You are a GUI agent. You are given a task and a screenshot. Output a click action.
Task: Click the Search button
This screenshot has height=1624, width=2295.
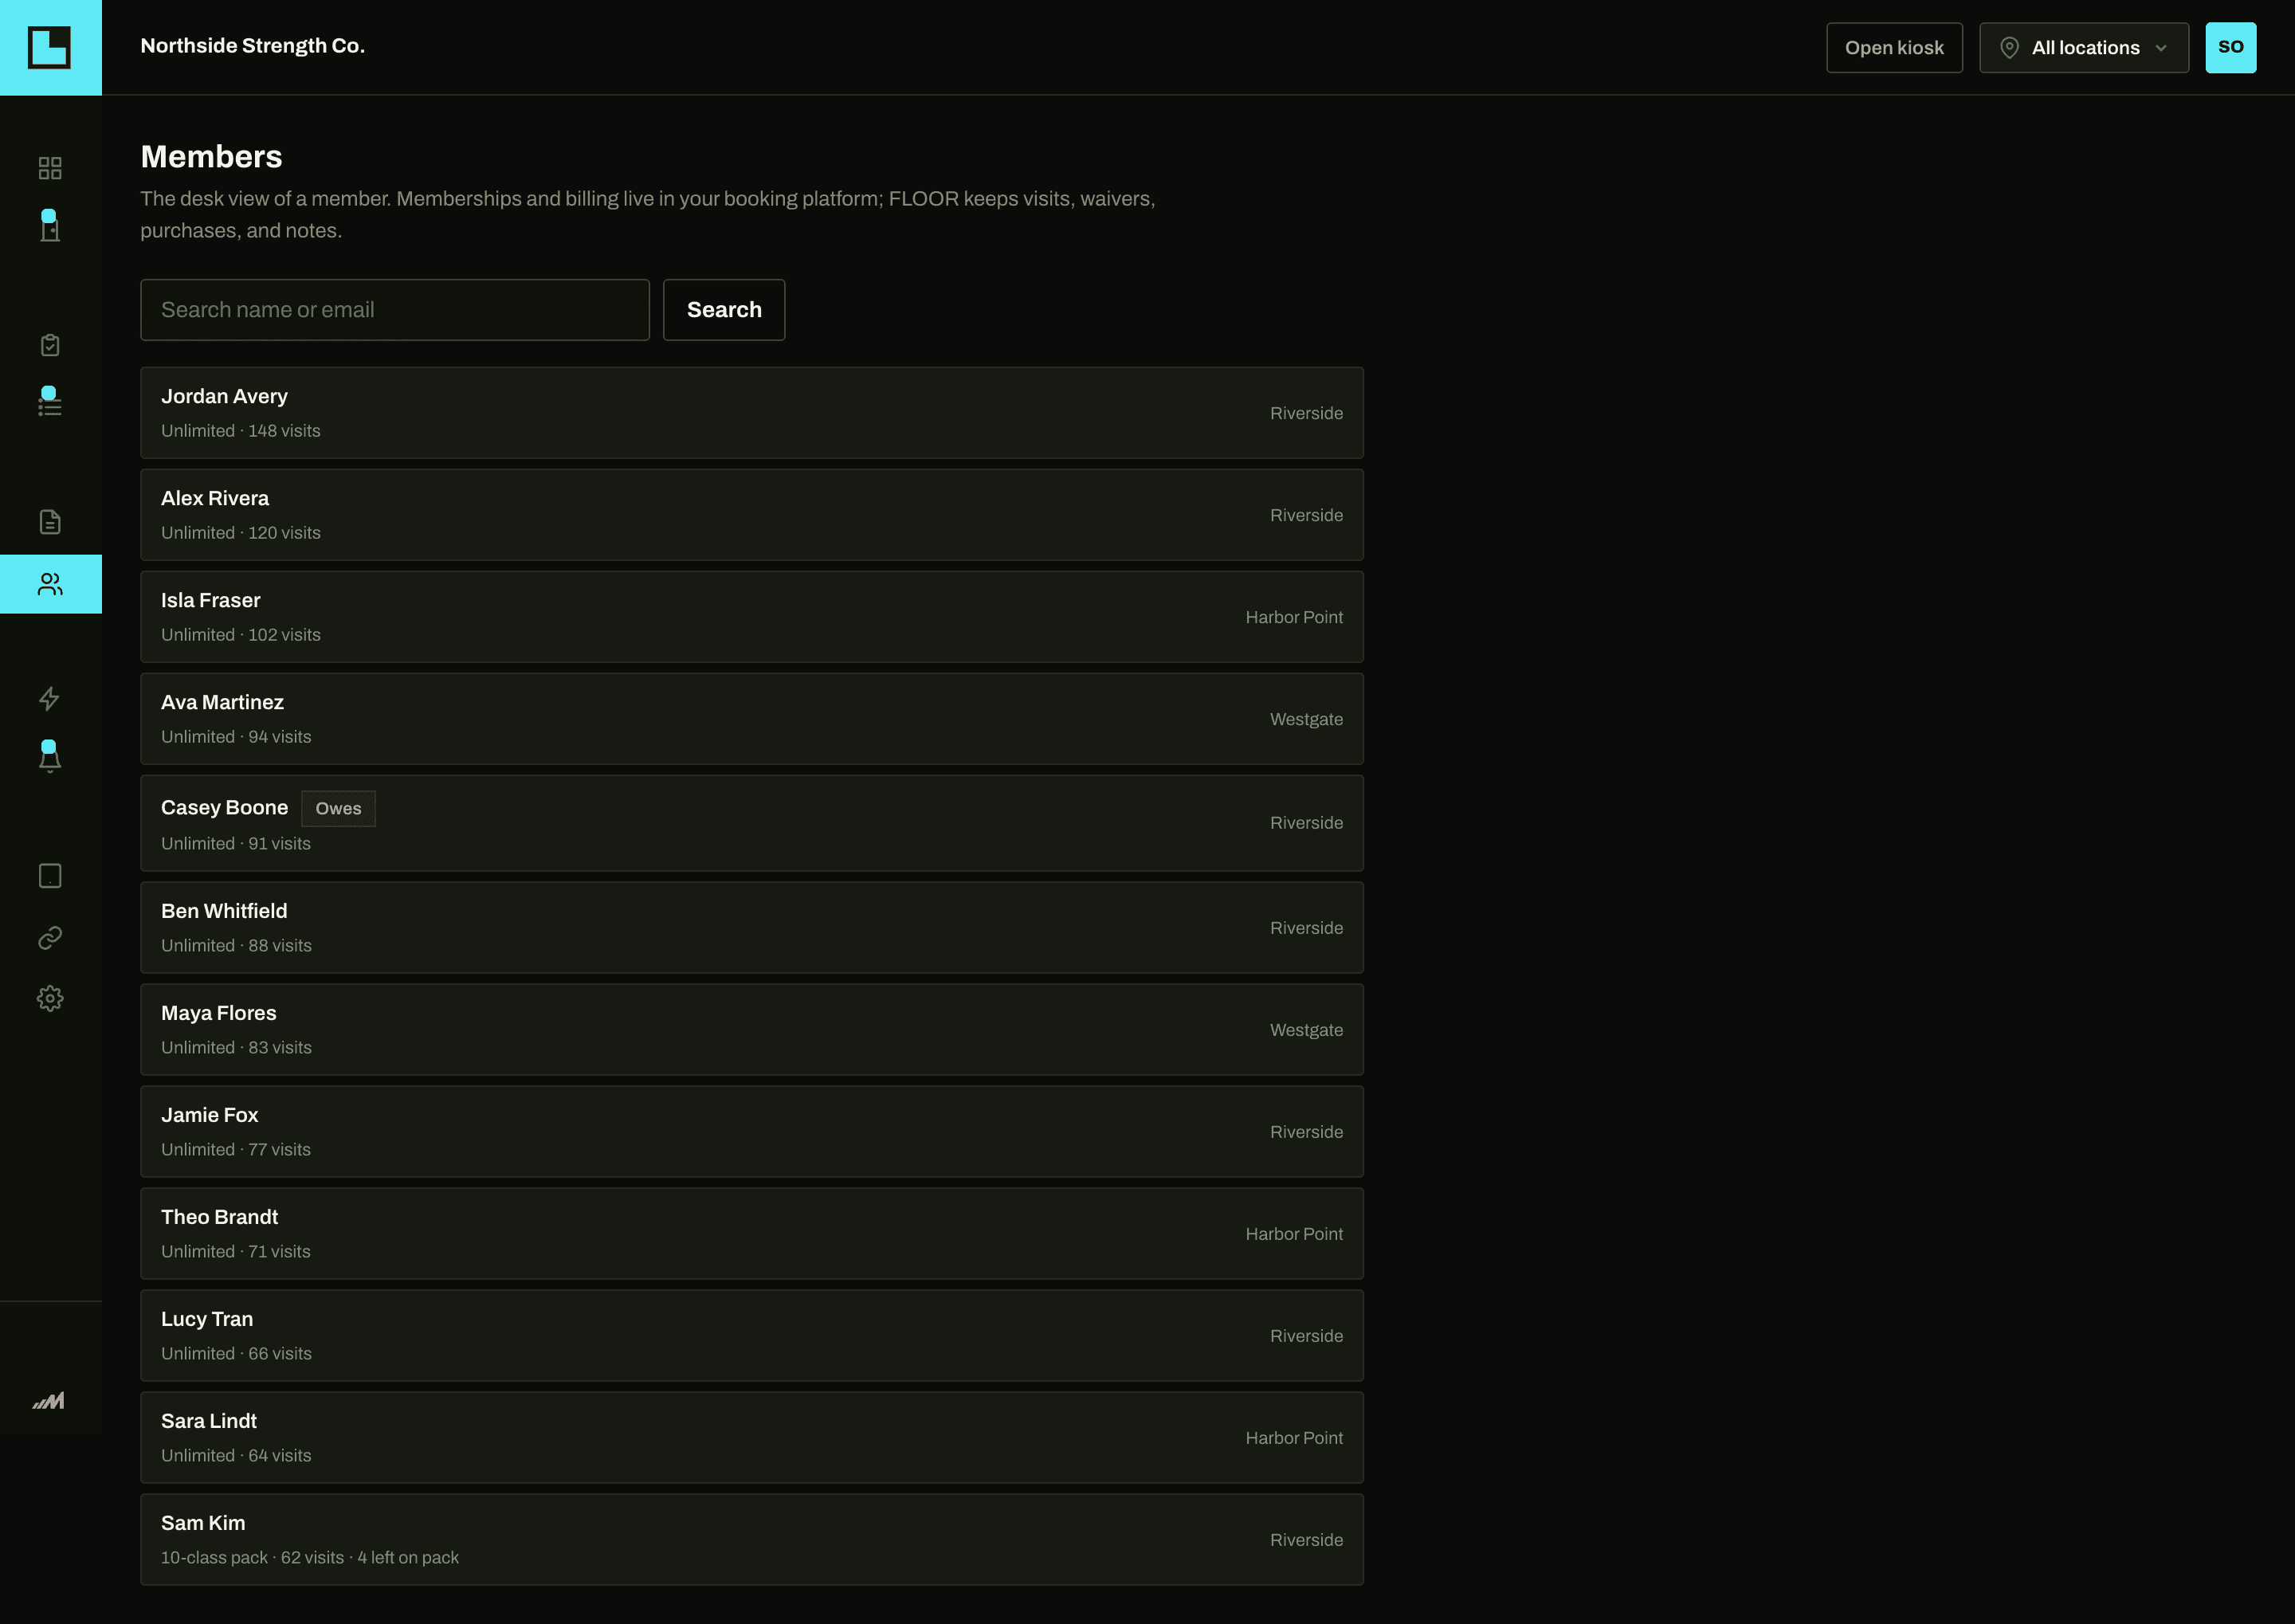(x=724, y=310)
